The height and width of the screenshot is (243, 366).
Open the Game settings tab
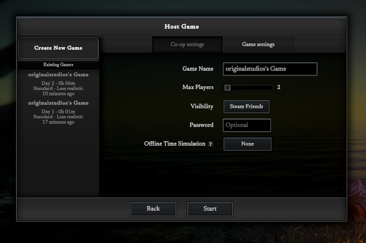[x=258, y=45]
